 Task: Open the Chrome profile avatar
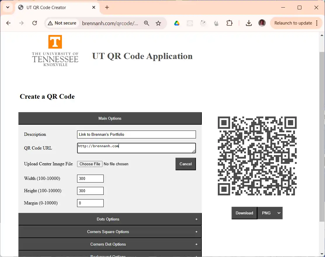pyautogui.click(x=262, y=23)
